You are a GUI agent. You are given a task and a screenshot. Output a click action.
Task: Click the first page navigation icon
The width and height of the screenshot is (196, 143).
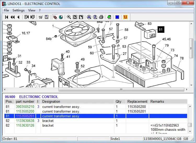coord(7,17)
